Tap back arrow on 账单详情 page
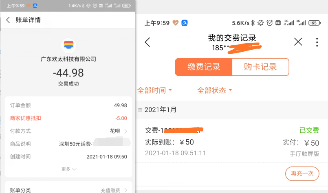The height and width of the screenshot is (193, 328). click(8, 20)
